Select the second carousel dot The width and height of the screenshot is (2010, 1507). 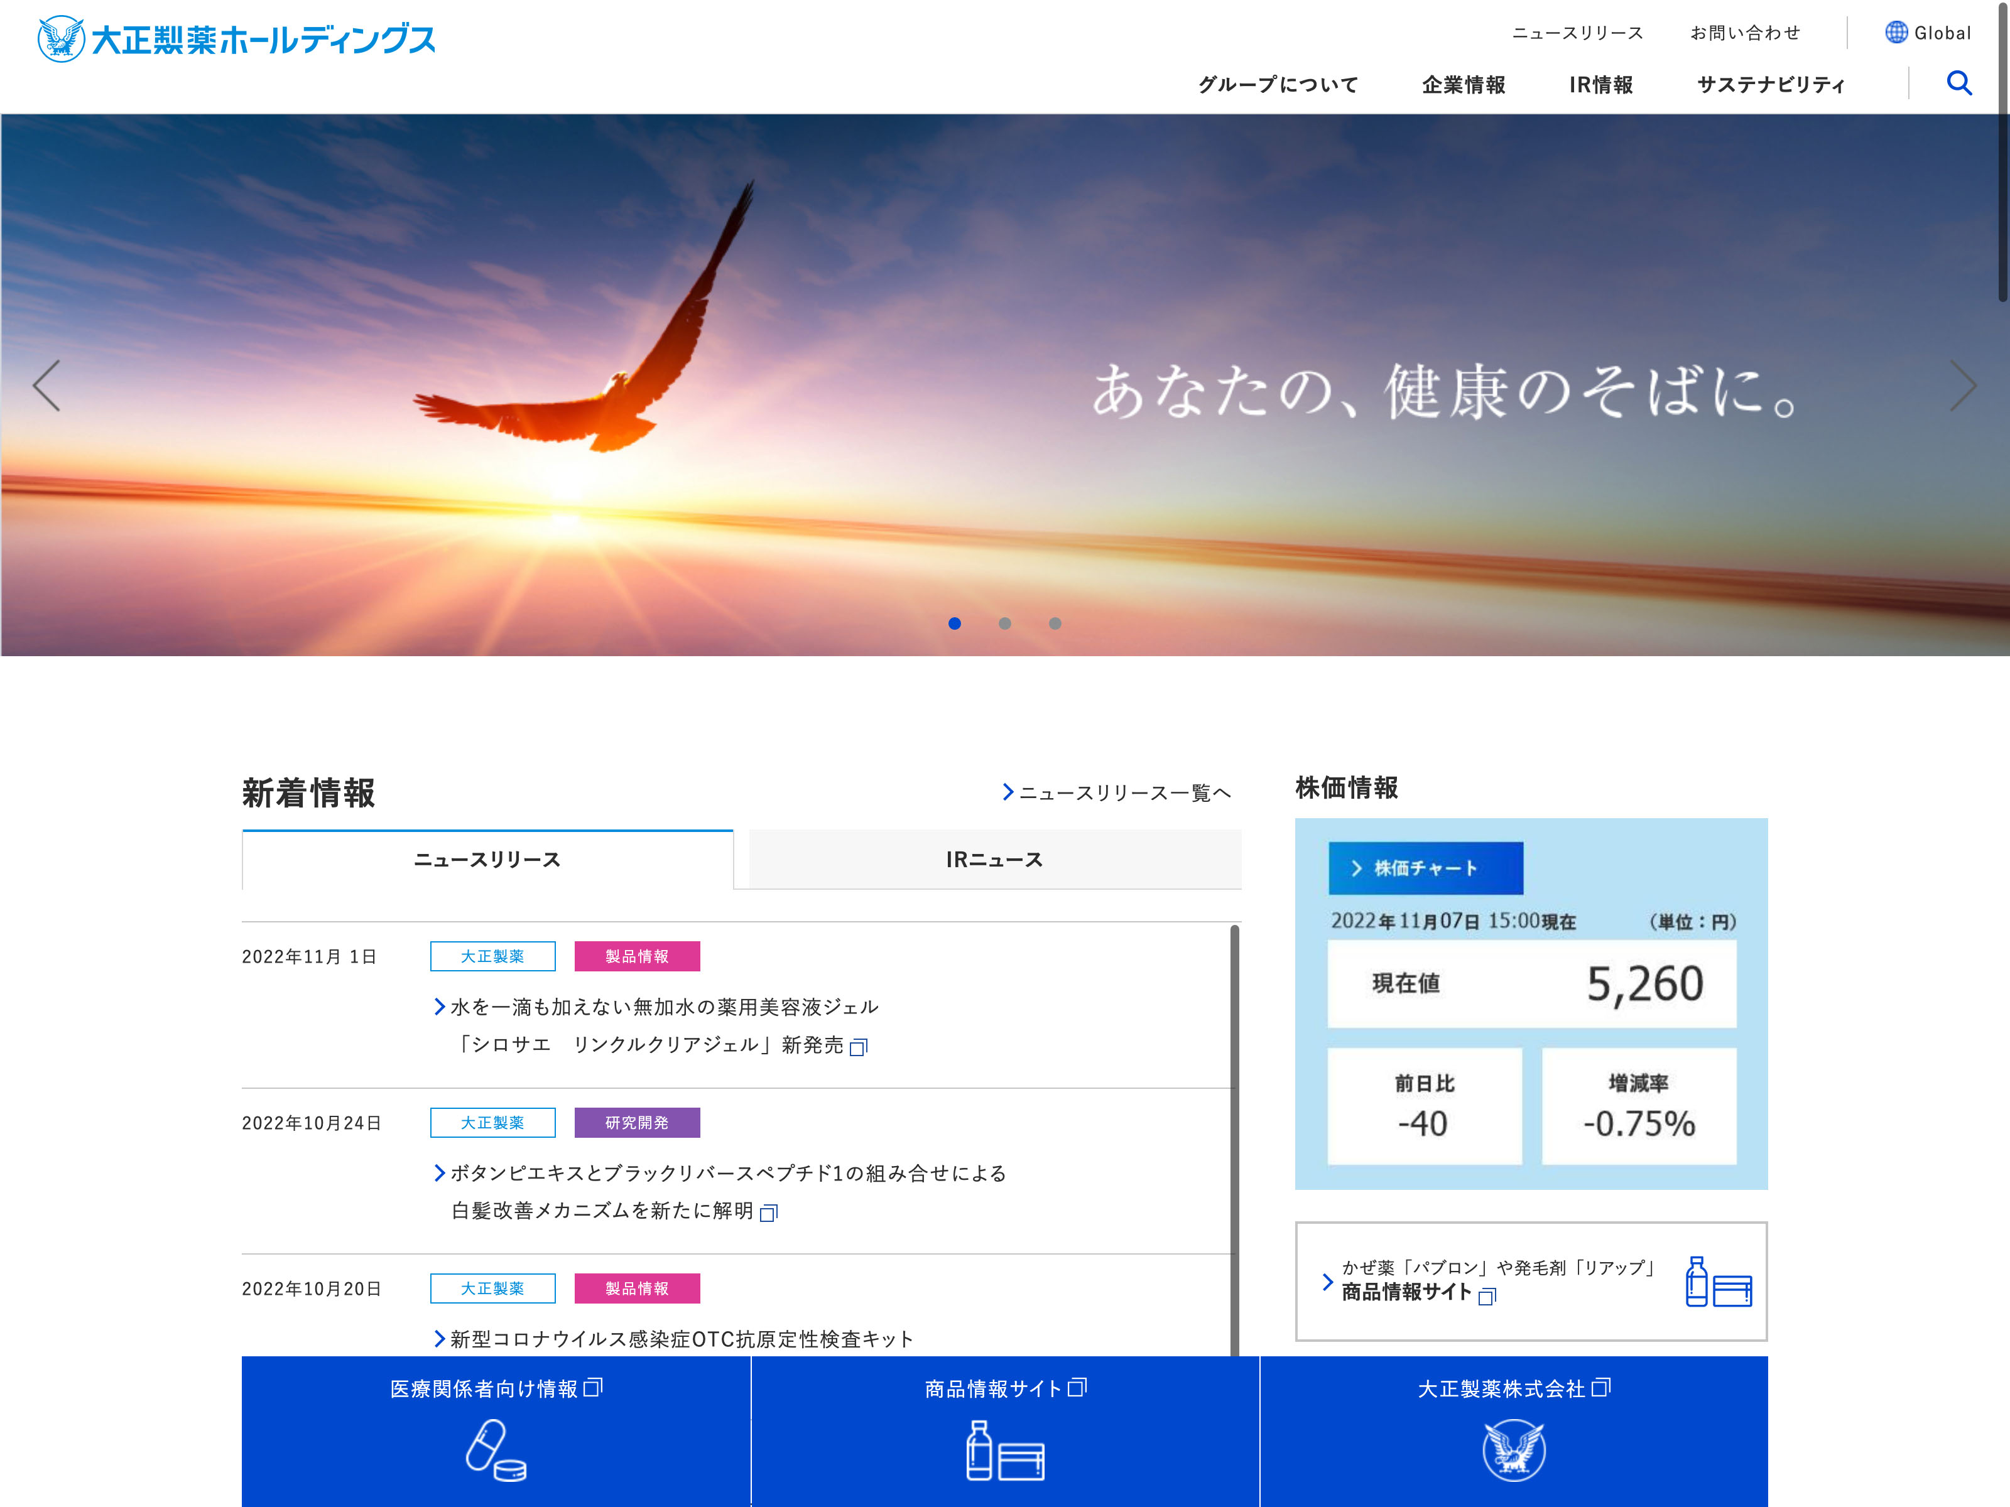click(x=1004, y=623)
